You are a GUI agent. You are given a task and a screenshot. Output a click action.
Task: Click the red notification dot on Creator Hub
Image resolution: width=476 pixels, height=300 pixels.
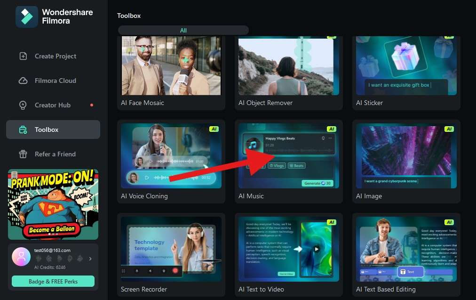(x=92, y=105)
